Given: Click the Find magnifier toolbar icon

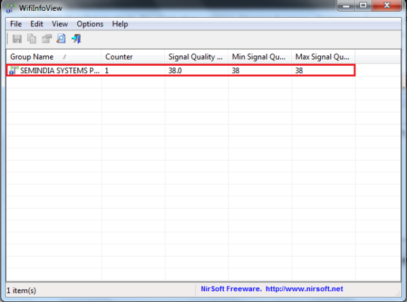Looking at the screenshot, I should tap(61, 39).
